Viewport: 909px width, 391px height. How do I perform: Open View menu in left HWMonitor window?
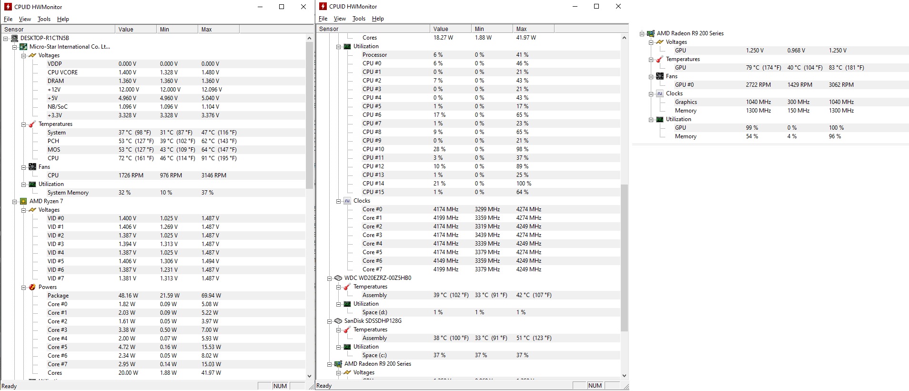[x=25, y=19]
